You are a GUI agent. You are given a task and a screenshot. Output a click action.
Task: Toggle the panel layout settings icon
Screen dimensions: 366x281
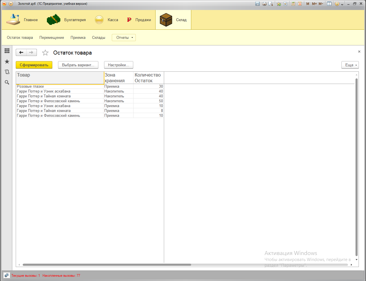click(x=329, y=4)
